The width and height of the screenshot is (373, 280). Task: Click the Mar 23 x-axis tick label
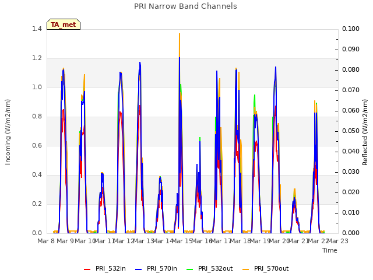[x=338, y=241]
